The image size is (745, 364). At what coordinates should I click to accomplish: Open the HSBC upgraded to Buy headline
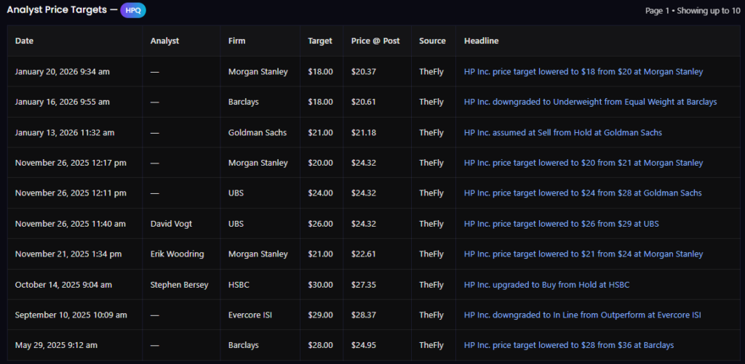546,285
